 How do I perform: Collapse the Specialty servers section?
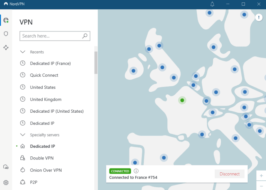23,135
